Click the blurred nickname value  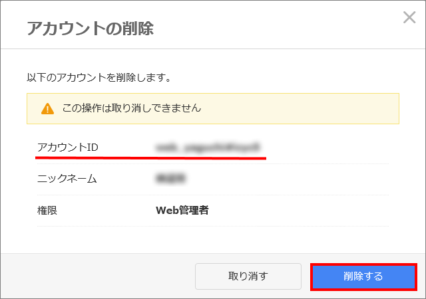click(x=170, y=179)
